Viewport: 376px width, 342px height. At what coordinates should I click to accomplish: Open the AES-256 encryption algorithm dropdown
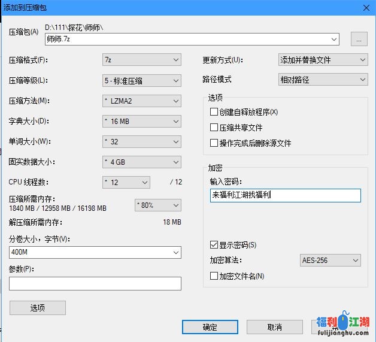(x=330, y=261)
